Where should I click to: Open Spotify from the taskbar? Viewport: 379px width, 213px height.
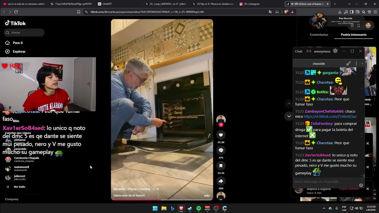(x=199, y=208)
